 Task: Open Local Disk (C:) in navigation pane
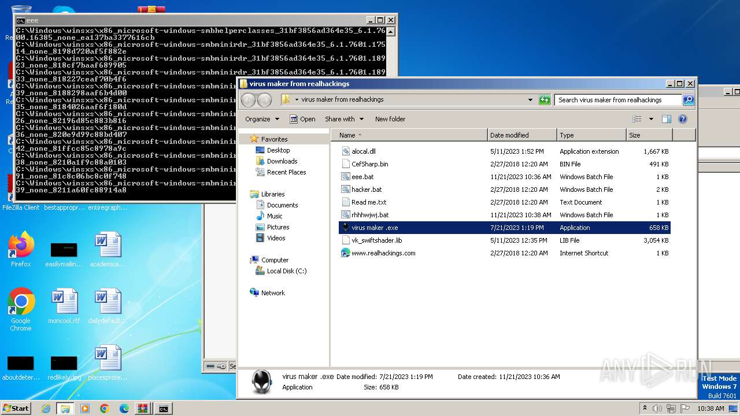[x=287, y=271]
